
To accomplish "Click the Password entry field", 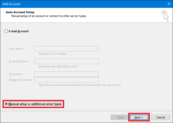I will coord(66,74).
